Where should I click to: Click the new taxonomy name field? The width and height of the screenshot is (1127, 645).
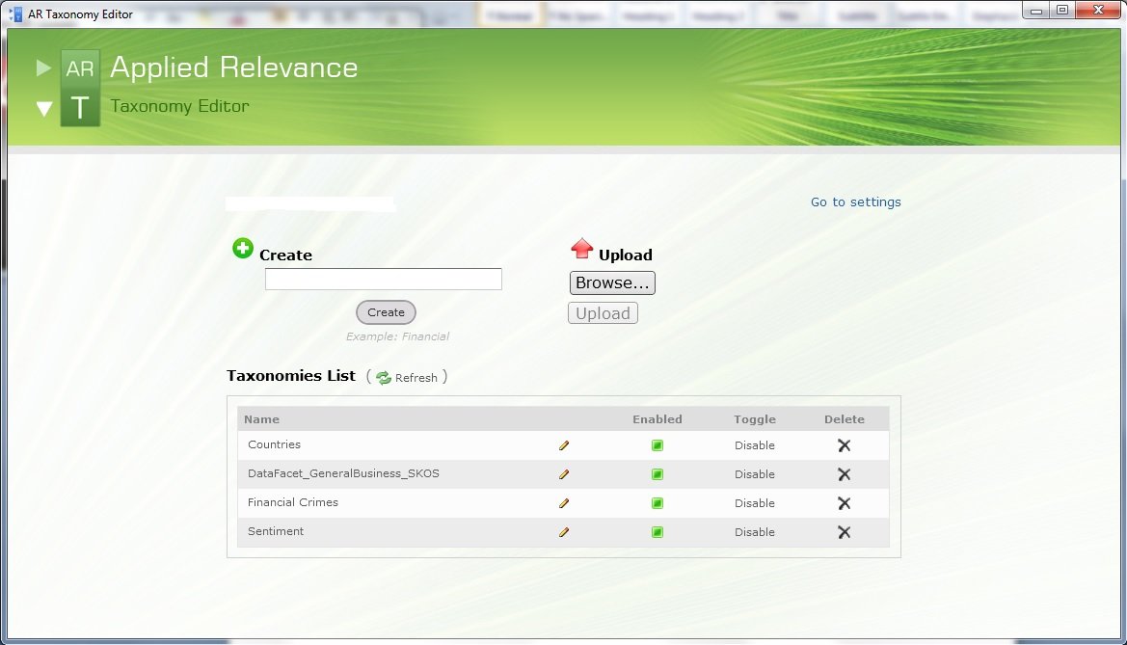[383, 279]
